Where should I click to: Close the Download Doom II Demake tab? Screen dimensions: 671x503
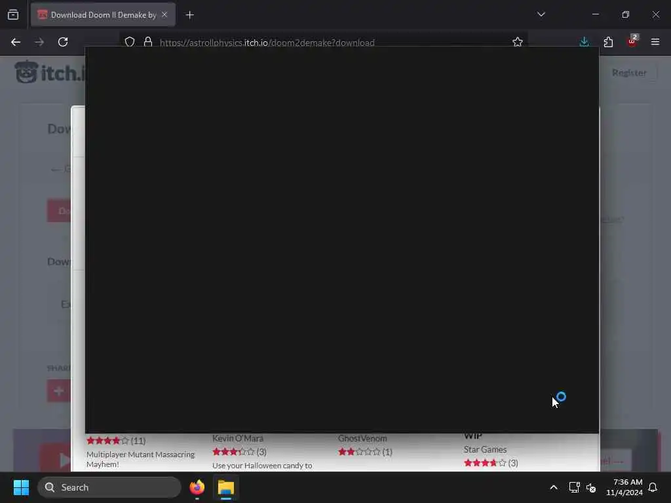coord(164,14)
